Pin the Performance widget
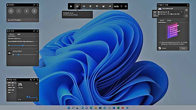 pyautogui.click(x=34, y=80)
